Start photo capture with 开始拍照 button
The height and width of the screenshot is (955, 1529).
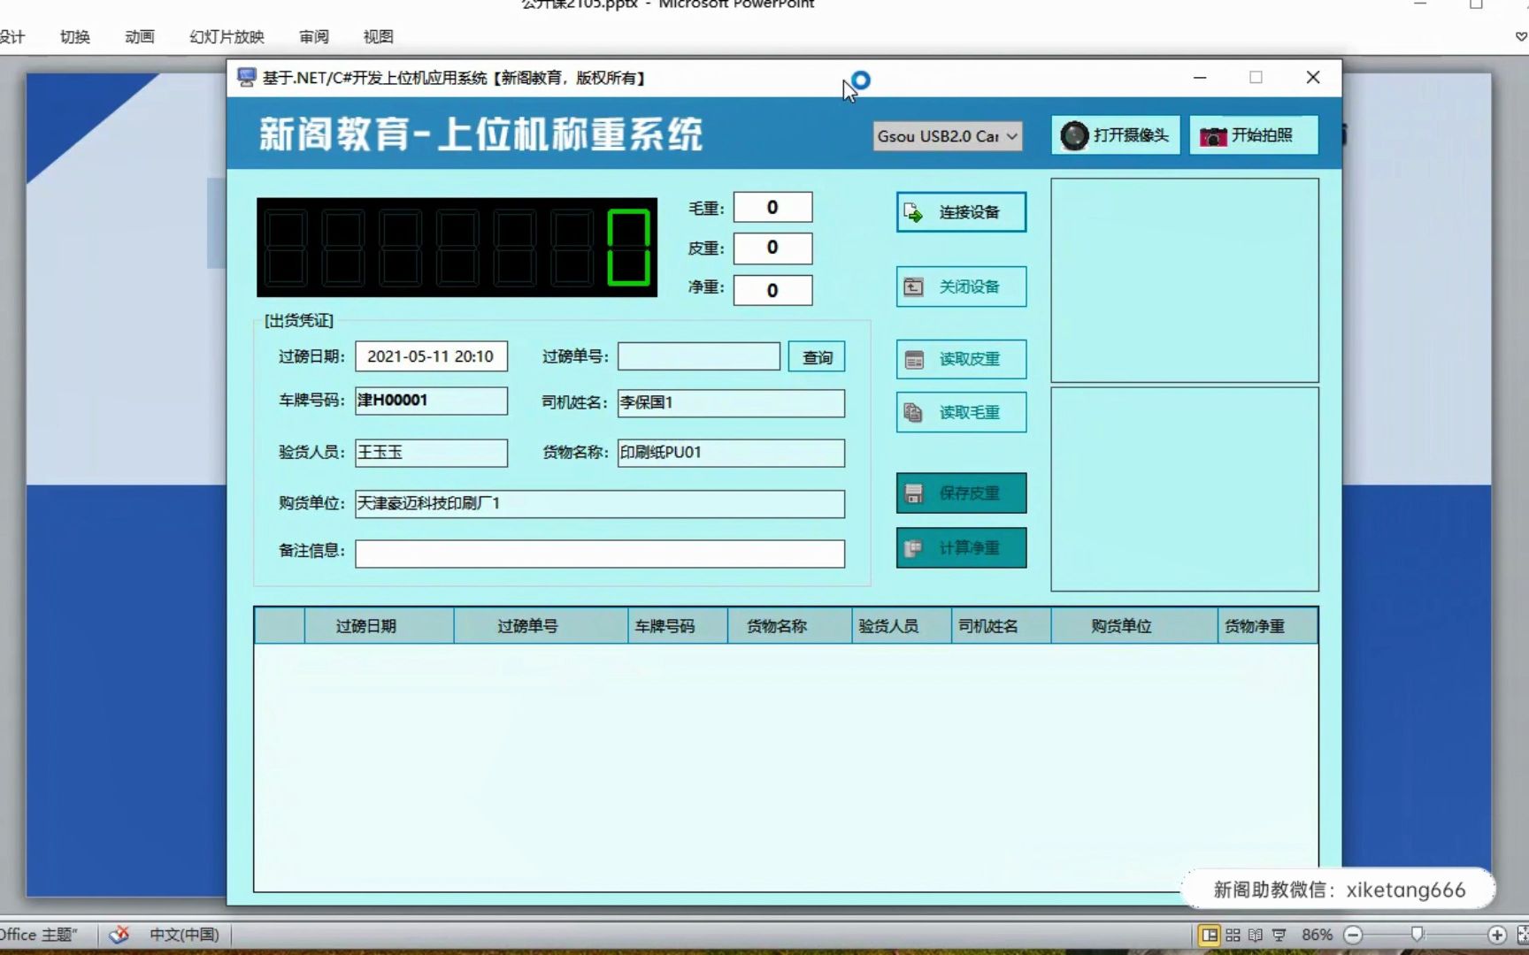coord(1253,135)
